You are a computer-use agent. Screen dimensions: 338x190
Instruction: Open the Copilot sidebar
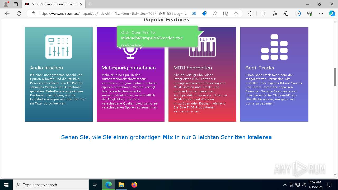tap(332, 13)
